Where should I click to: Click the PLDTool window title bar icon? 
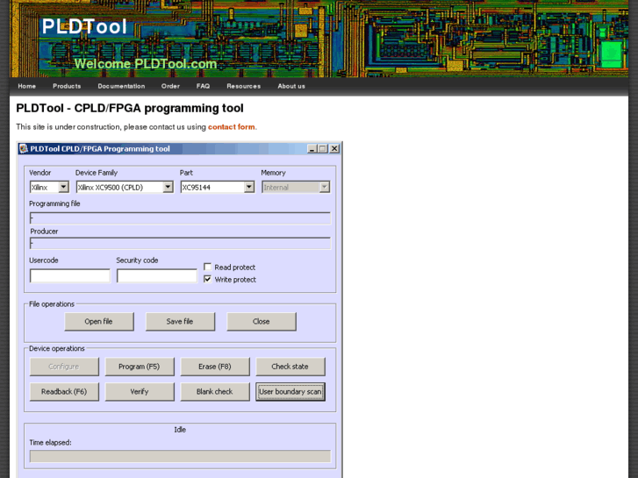[24, 149]
